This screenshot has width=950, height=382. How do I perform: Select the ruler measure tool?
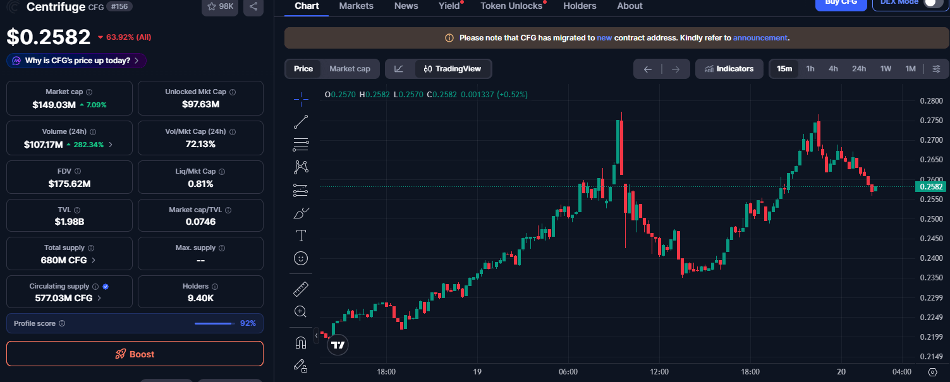coord(301,289)
